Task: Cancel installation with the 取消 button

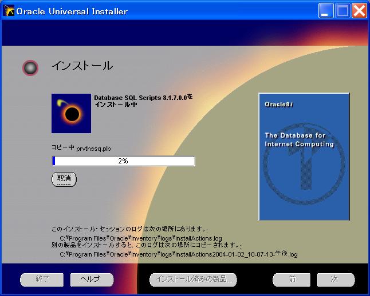Action: [64, 179]
